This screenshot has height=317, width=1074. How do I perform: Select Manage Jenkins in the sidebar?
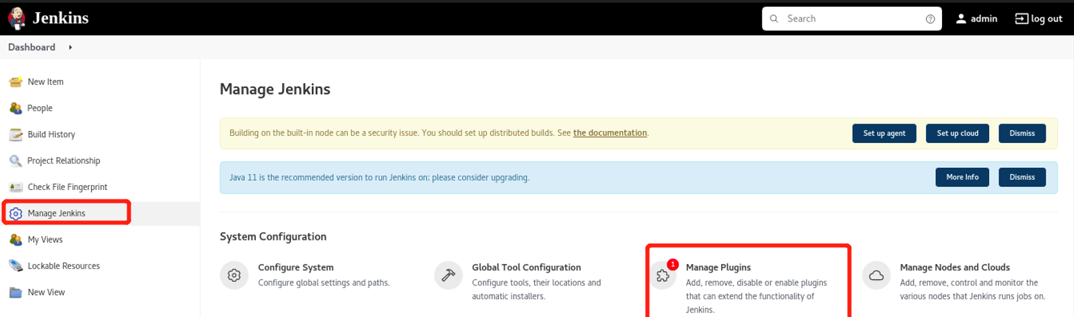(57, 214)
